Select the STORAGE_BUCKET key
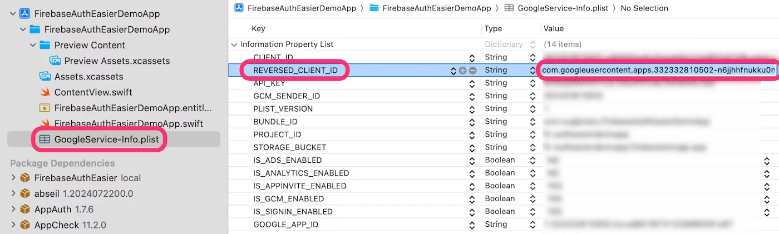Viewport: 779px width, 234px height. (x=290, y=147)
